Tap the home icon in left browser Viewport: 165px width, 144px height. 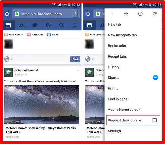7,14
